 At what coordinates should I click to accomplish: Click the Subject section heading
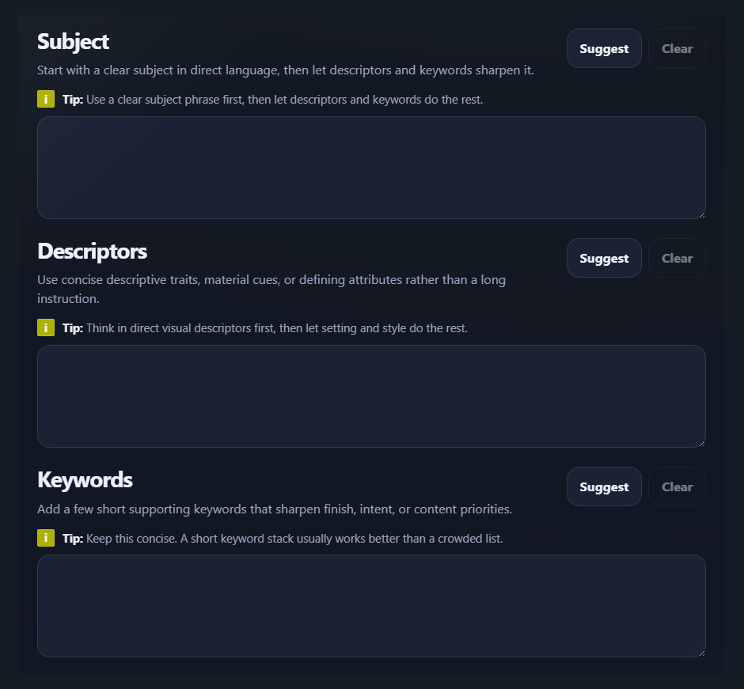click(74, 41)
